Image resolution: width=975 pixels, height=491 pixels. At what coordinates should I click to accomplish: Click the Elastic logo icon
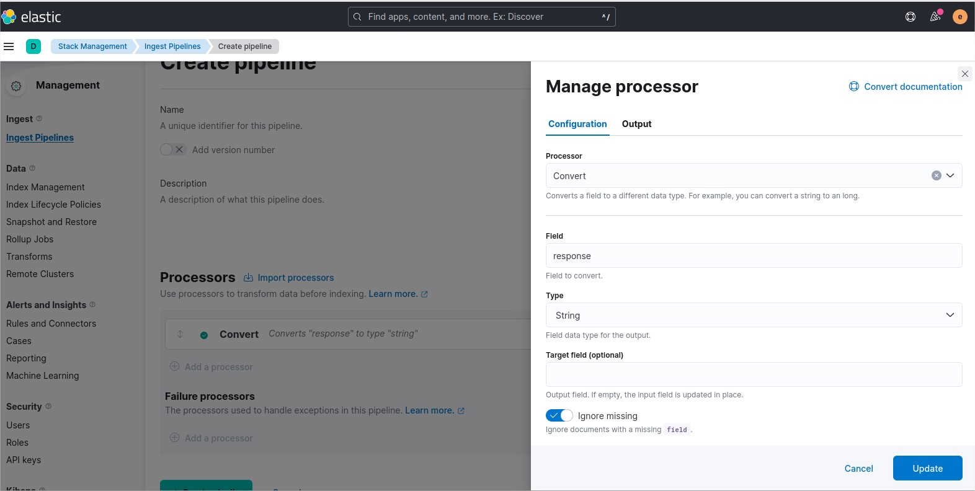[9, 17]
